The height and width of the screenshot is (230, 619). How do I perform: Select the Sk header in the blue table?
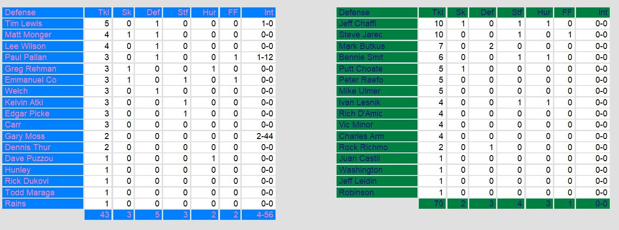pos(127,12)
